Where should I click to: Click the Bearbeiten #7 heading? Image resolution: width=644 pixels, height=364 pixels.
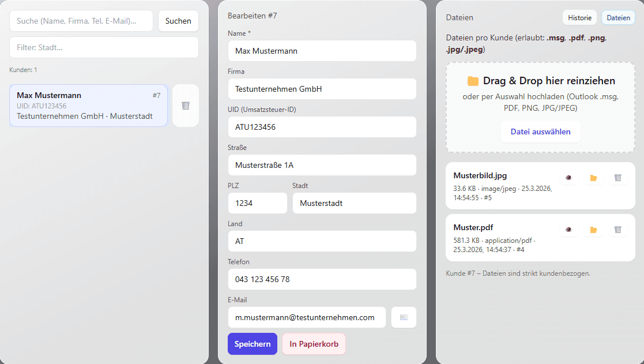tap(252, 16)
